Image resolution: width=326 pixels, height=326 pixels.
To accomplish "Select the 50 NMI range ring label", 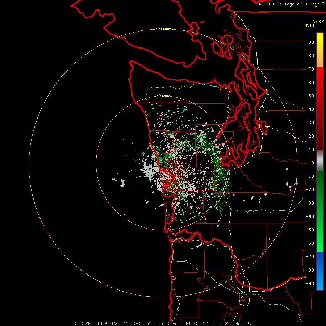I will (163, 96).
